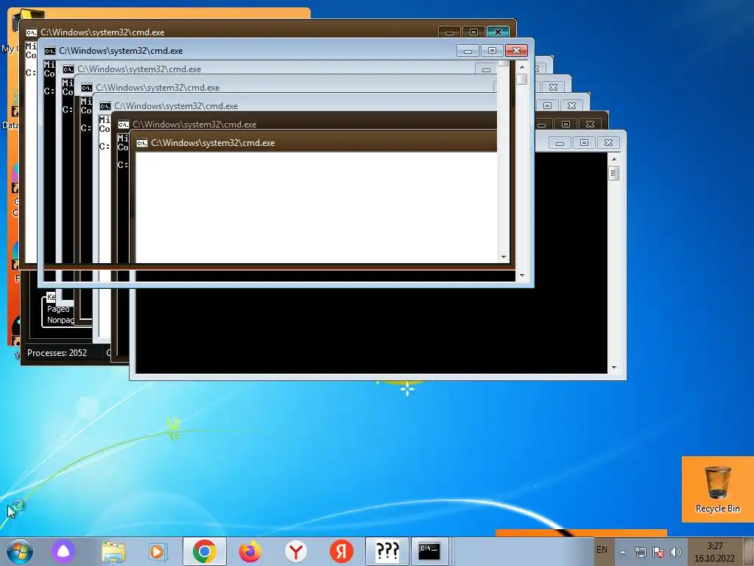Open the Windows Start menu orb
This screenshot has height=566, width=754.
[20, 551]
